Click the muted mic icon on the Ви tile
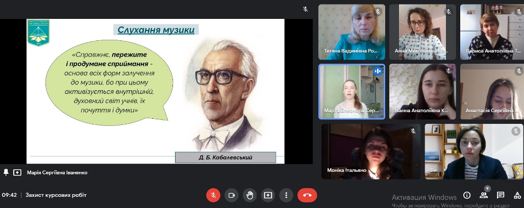This screenshot has height=208, width=524. pos(516,131)
